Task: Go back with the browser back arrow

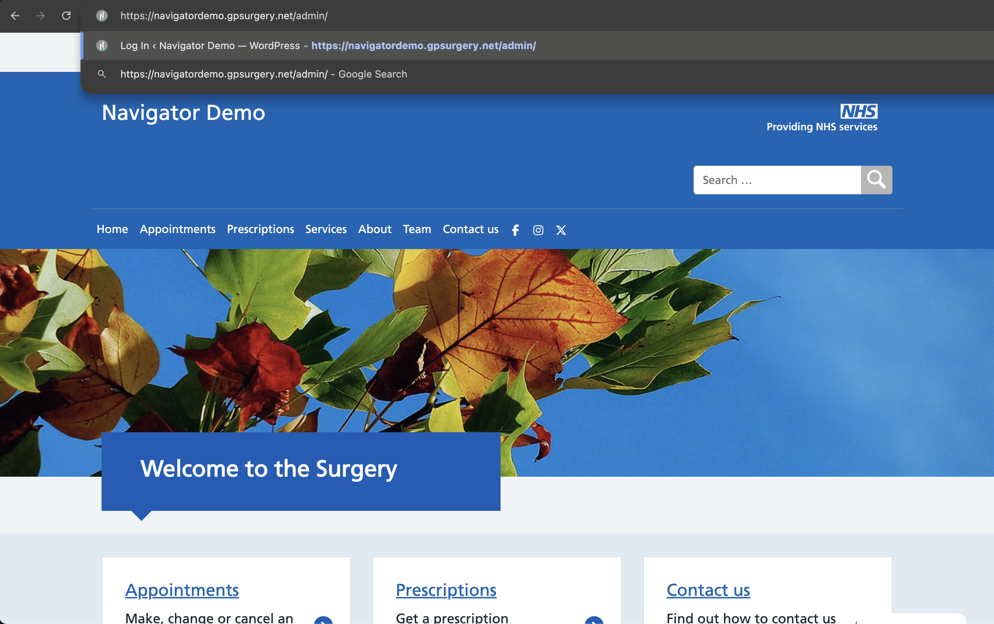Action: [x=15, y=16]
